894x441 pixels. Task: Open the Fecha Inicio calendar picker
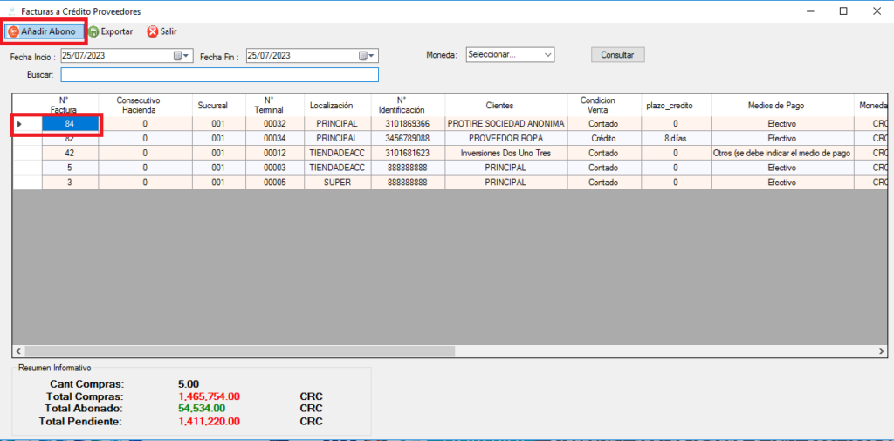click(181, 56)
